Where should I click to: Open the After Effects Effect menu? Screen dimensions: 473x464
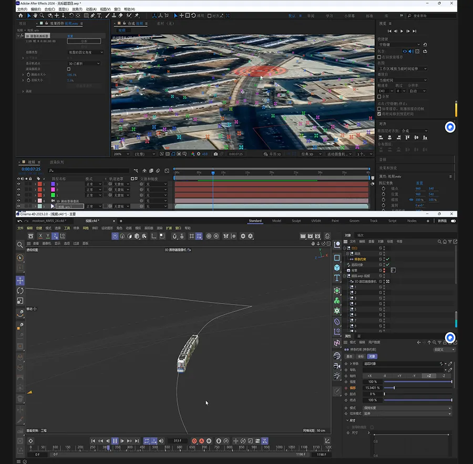click(77, 9)
